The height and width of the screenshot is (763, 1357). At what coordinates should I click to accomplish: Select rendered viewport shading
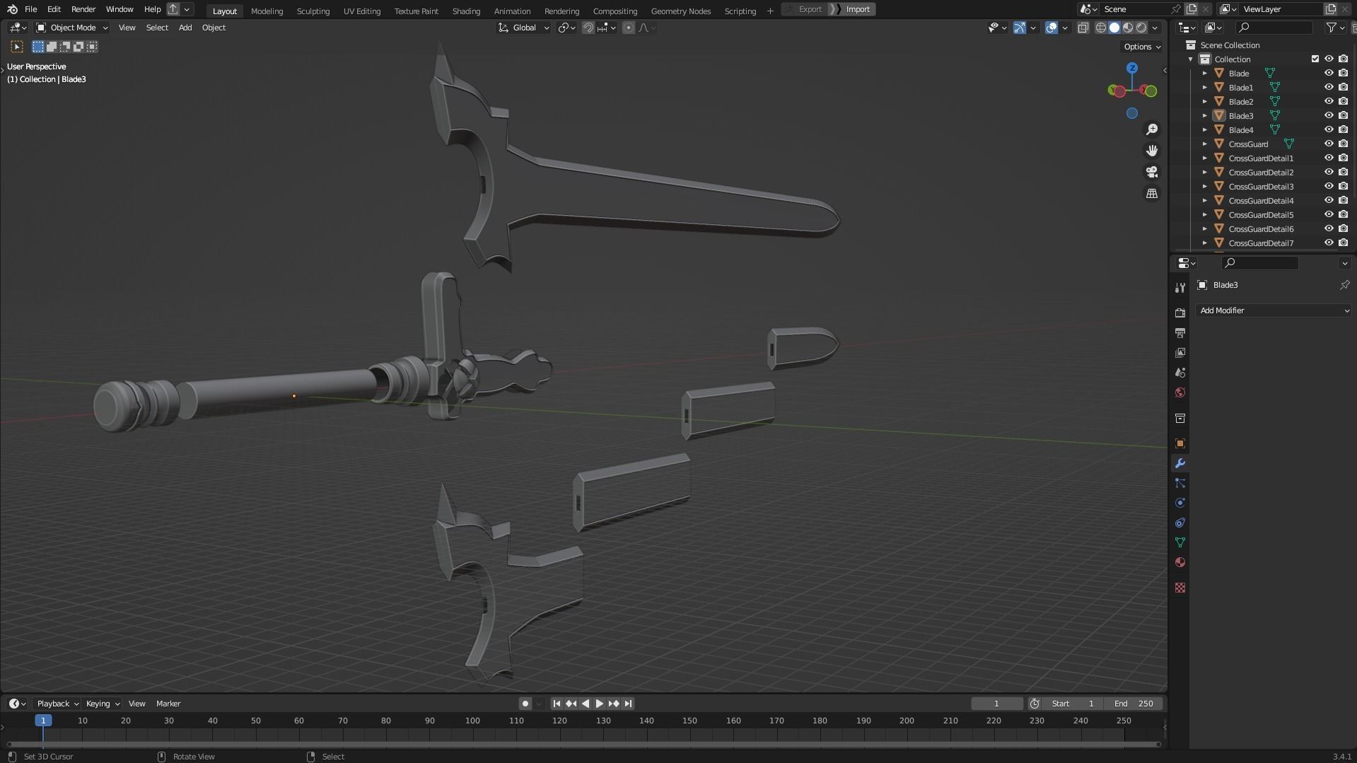click(1141, 28)
